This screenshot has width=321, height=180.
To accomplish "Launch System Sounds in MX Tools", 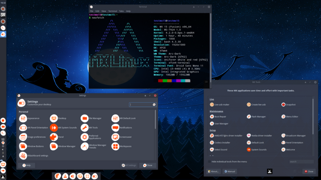I will point(257,150).
